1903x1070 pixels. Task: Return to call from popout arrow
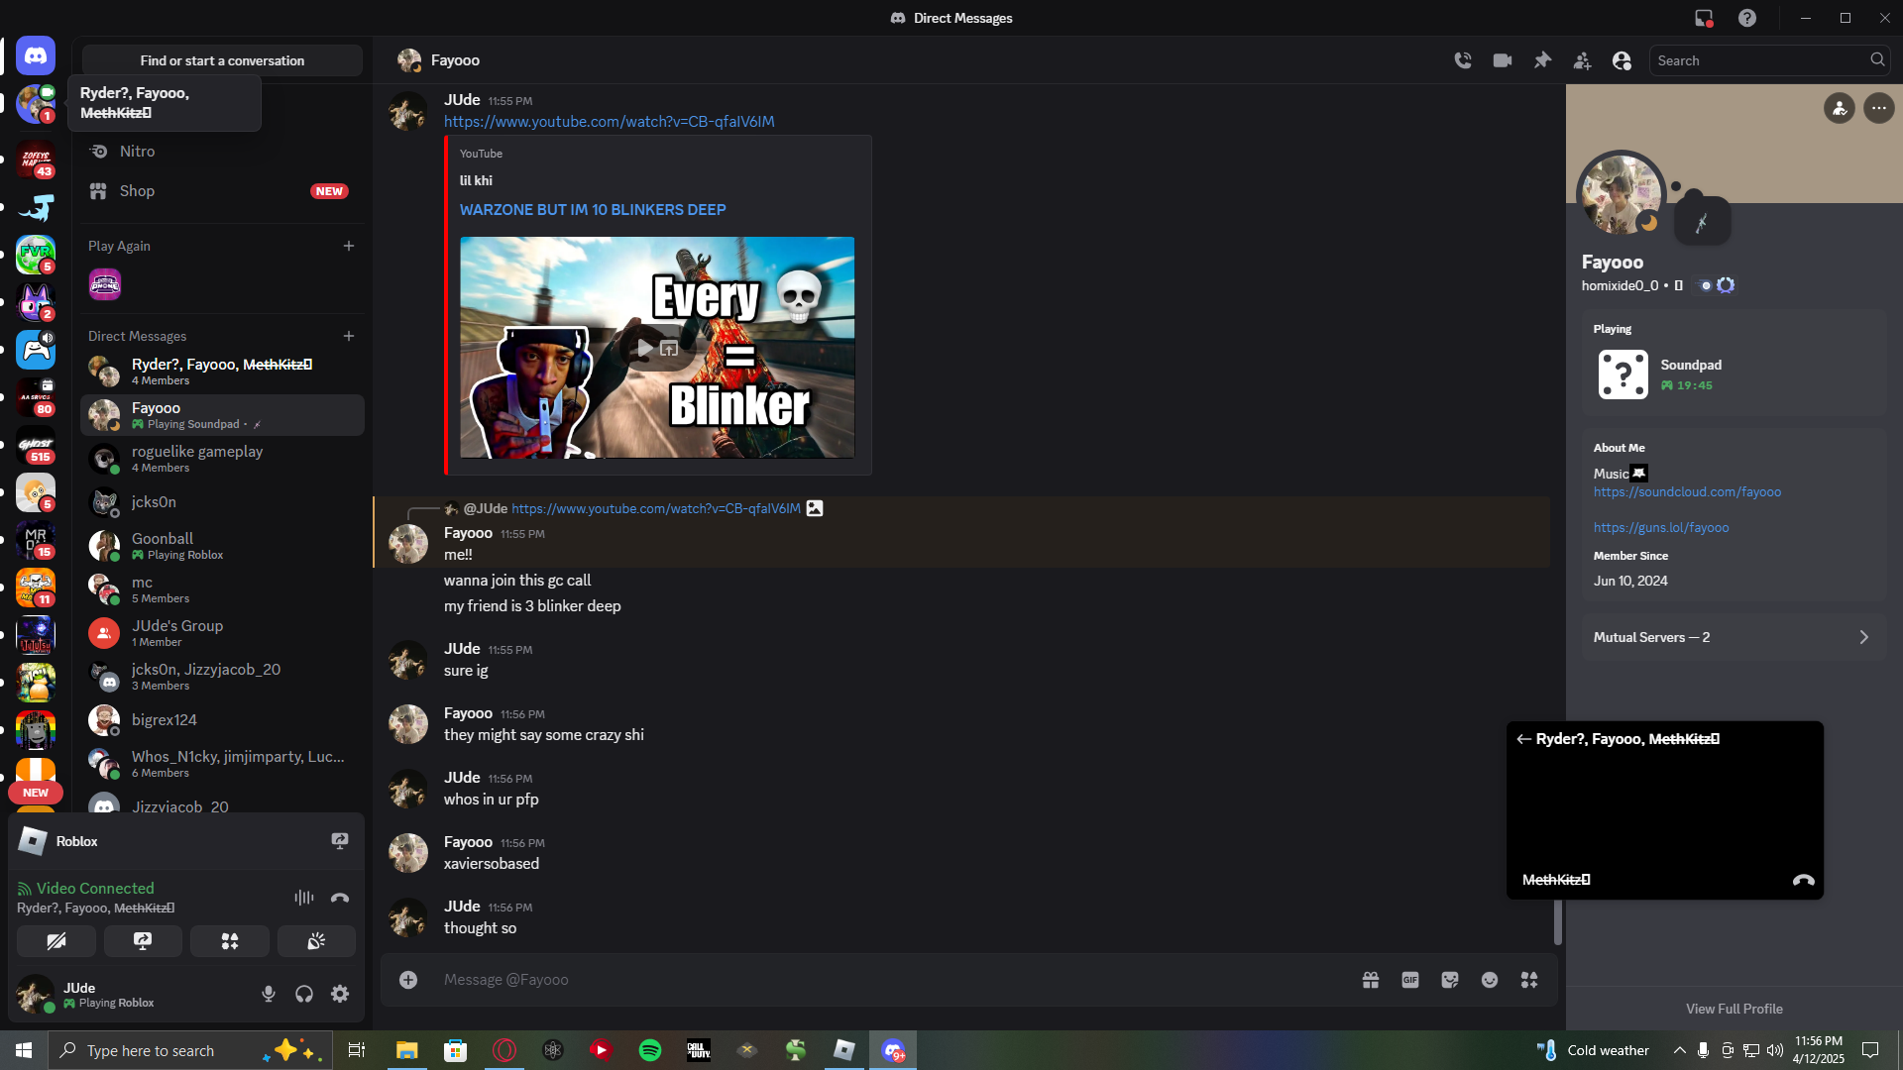(1523, 739)
